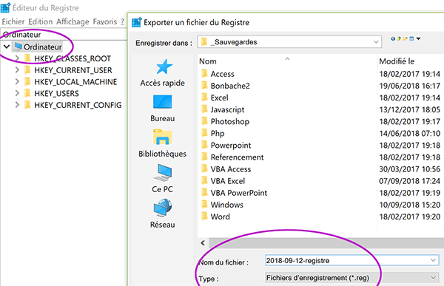Expand HKEY_USERS node
Screen dimensions: 444x286
click(x=17, y=93)
